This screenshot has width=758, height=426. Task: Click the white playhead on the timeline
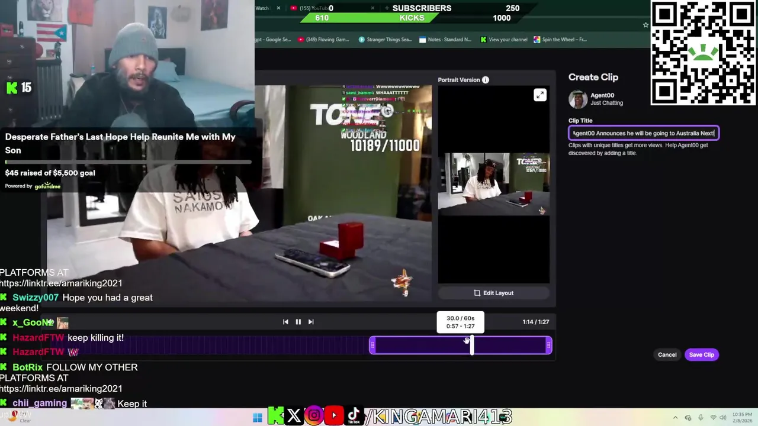point(472,346)
